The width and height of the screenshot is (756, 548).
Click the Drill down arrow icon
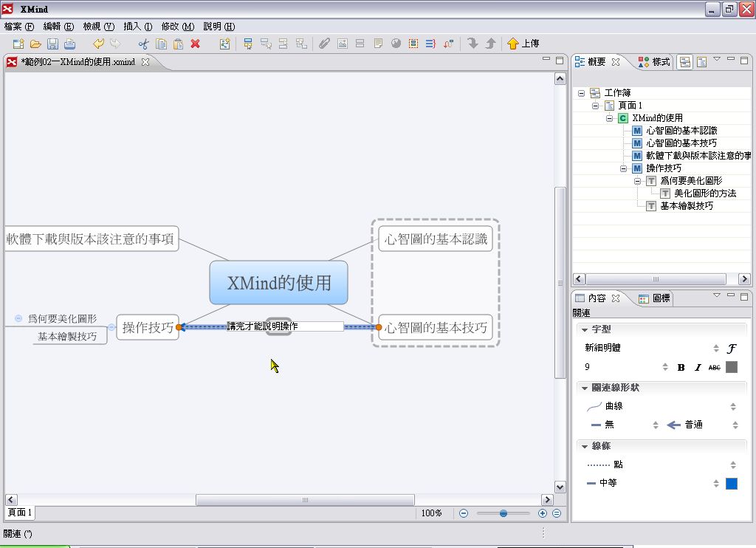point(472,44)
